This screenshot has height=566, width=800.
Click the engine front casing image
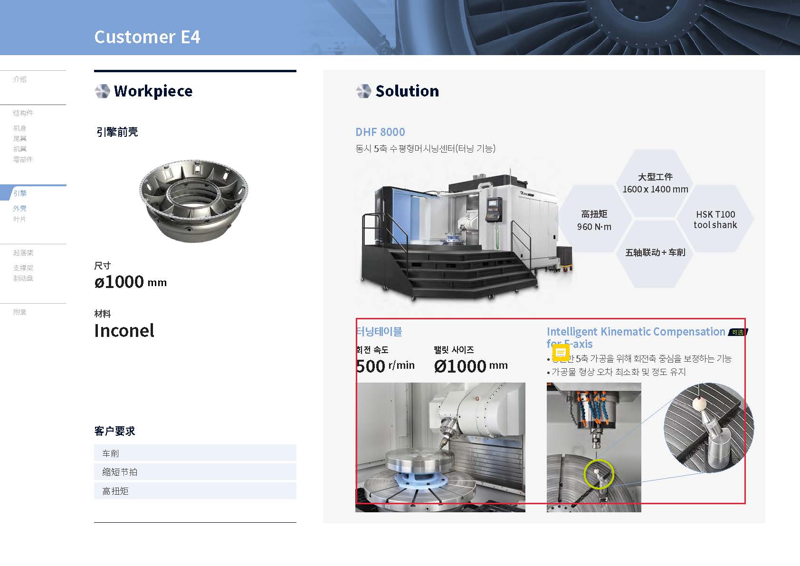194,201
